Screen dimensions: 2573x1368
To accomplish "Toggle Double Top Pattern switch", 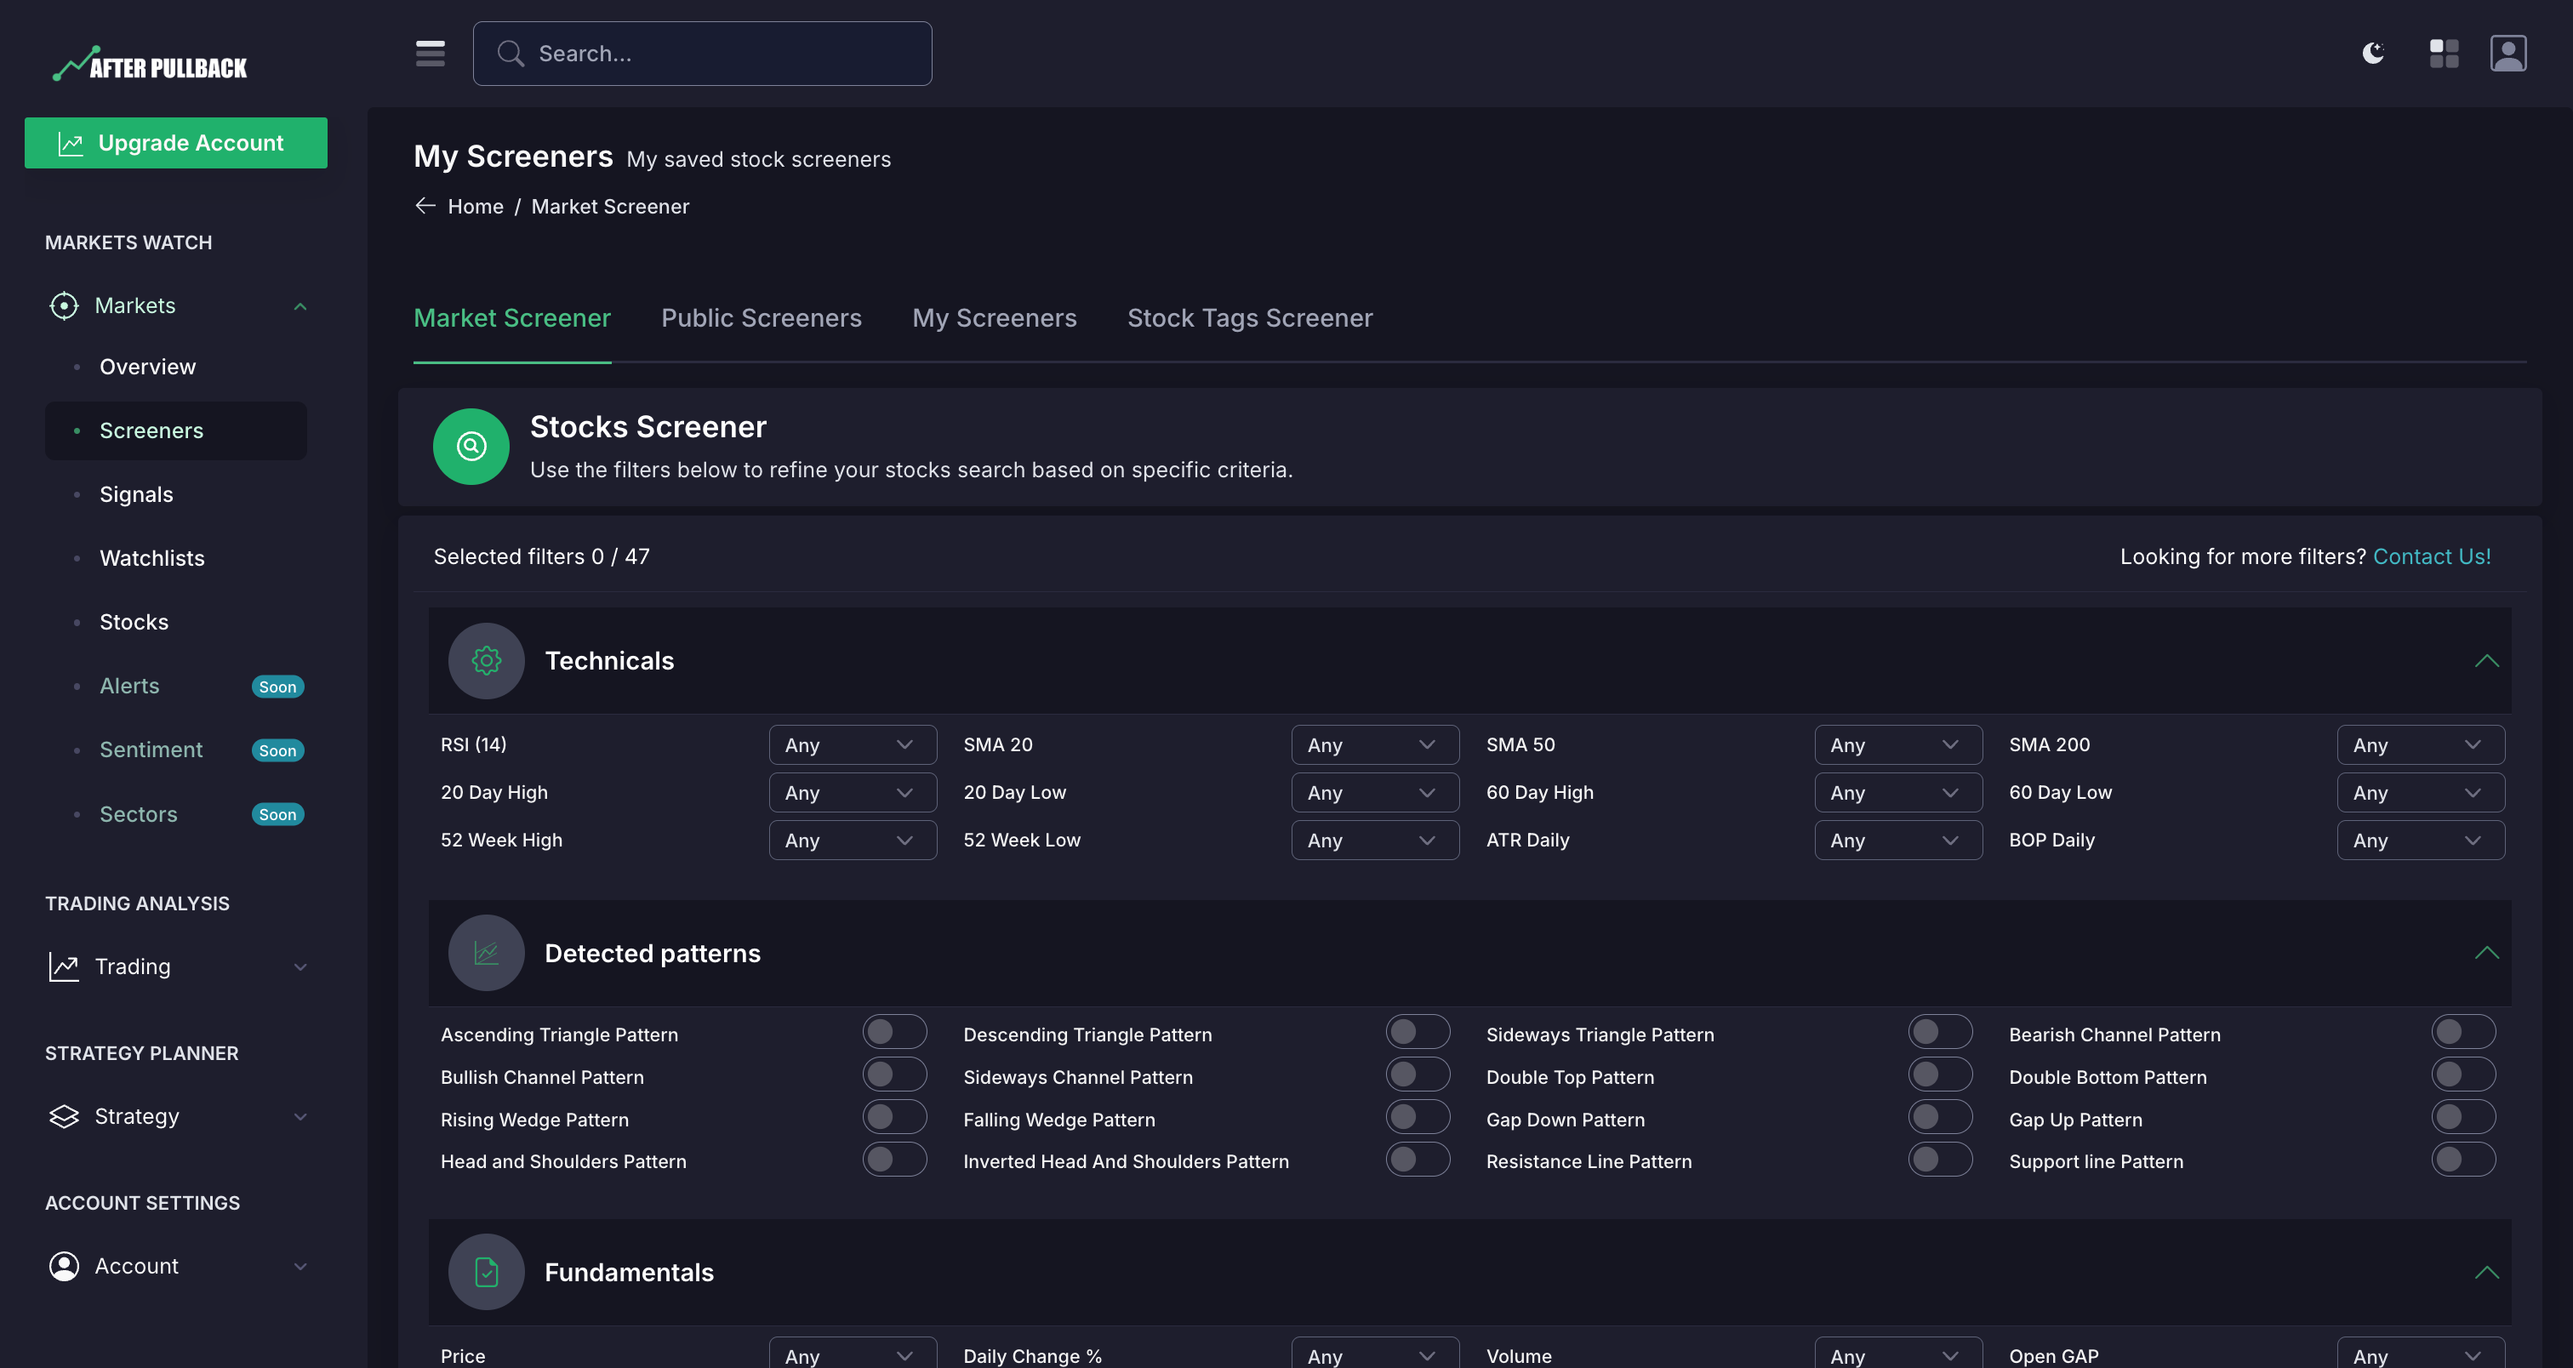I will point(1939,1074).
